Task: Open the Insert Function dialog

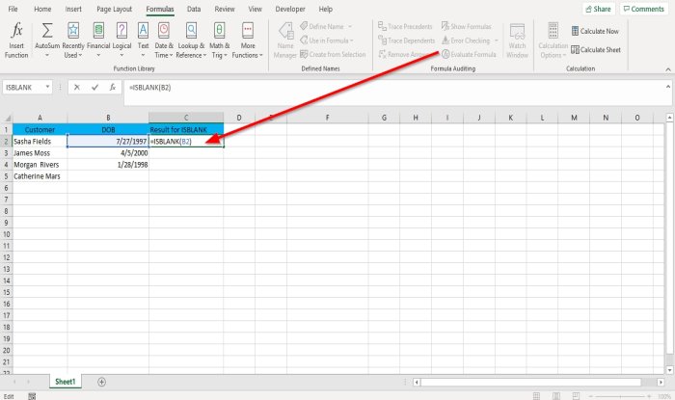Action: click(16, 40)
